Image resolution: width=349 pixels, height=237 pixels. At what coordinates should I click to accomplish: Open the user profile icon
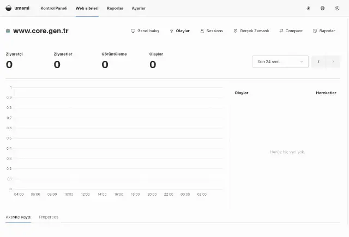coord(337,8)
